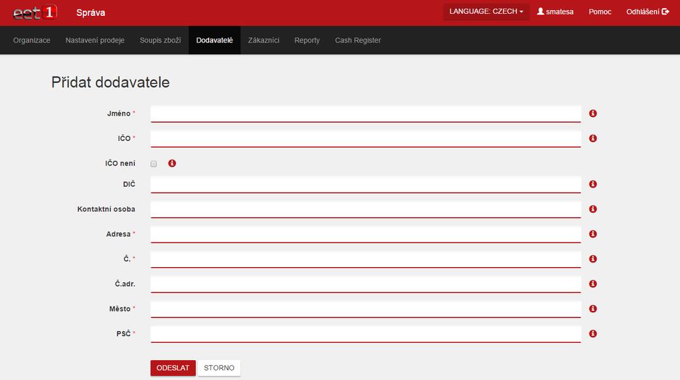Focus the Jméno input field
The height and width of the screenshot is (380, 680).
click(x=366, y=114)
